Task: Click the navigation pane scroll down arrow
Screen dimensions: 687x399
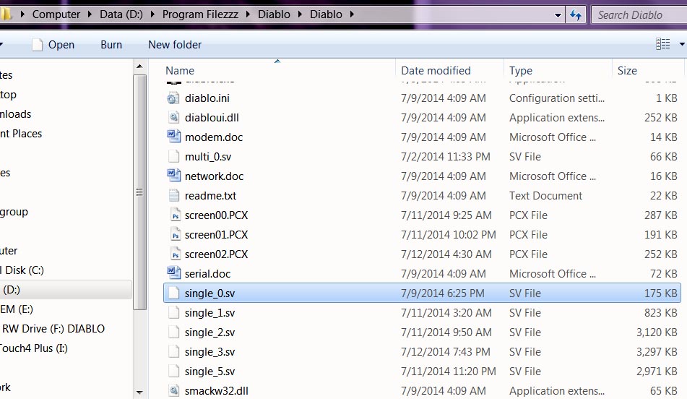Action: coord(139,392)
